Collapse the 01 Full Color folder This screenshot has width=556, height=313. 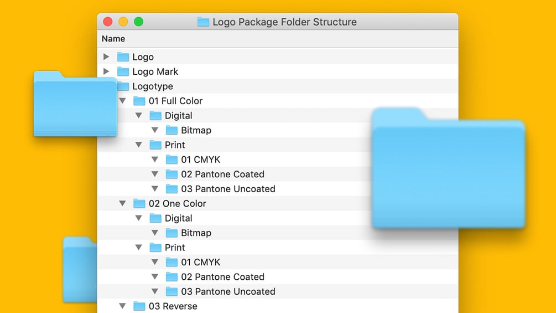coord(122,101)
